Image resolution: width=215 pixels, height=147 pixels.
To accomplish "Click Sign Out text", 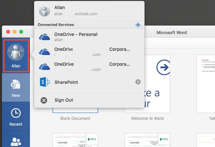I will [x=64, y=100].
